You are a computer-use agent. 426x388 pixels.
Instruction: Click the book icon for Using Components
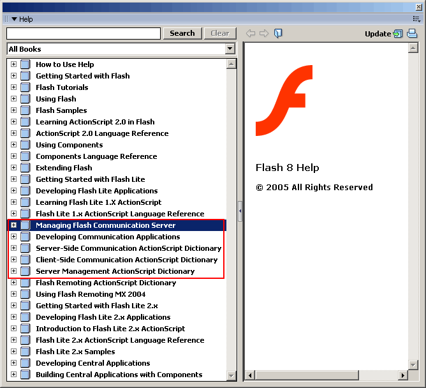26,145
